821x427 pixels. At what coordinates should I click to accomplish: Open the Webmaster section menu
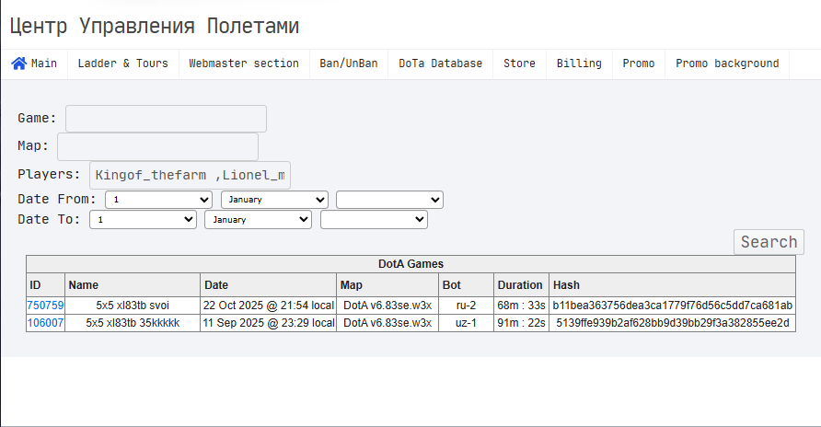[x=244, y=63]
